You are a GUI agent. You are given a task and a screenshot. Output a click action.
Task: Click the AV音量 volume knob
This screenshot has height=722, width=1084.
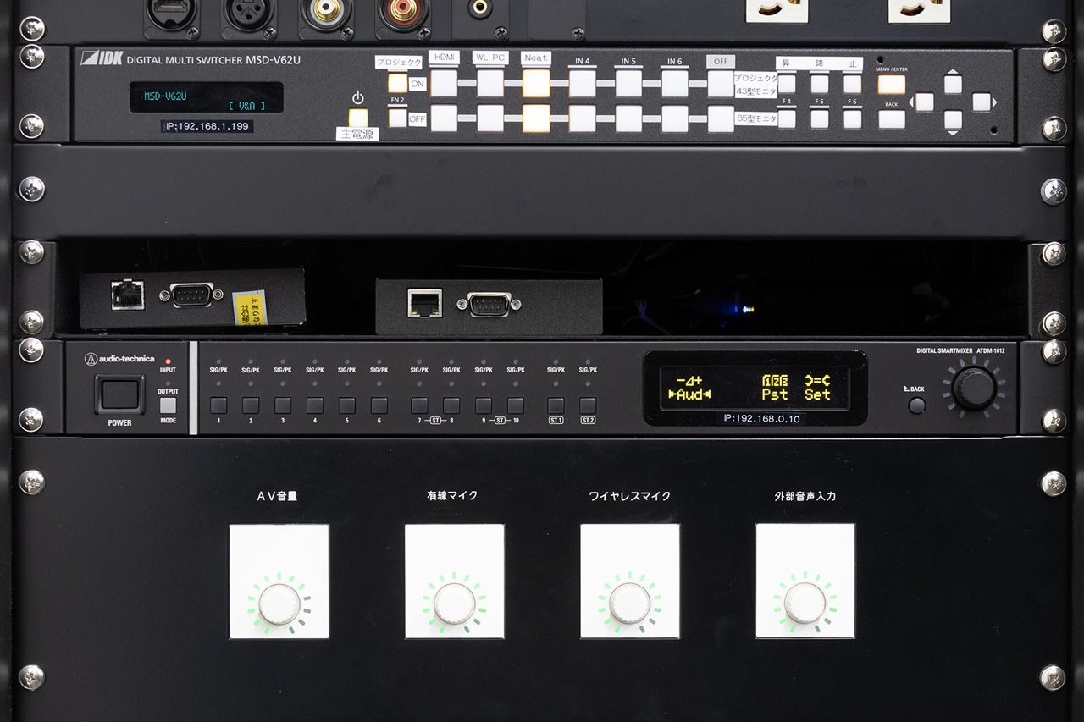(279, 604)
